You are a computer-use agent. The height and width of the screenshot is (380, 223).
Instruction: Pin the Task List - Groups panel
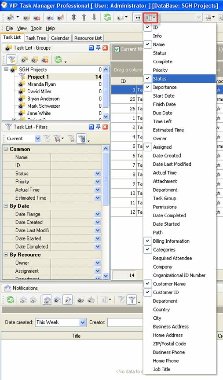[x=98, y=48]
